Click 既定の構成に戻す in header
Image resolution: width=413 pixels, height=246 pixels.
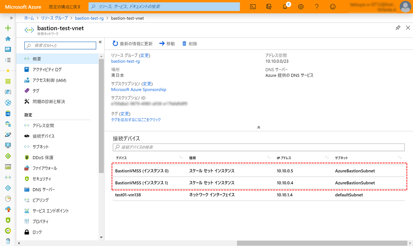click(65, 7)
